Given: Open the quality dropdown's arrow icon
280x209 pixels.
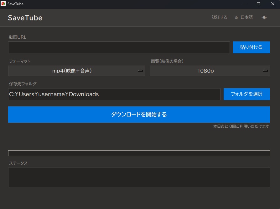Looking at the screenshot, I should click(265, 71).
